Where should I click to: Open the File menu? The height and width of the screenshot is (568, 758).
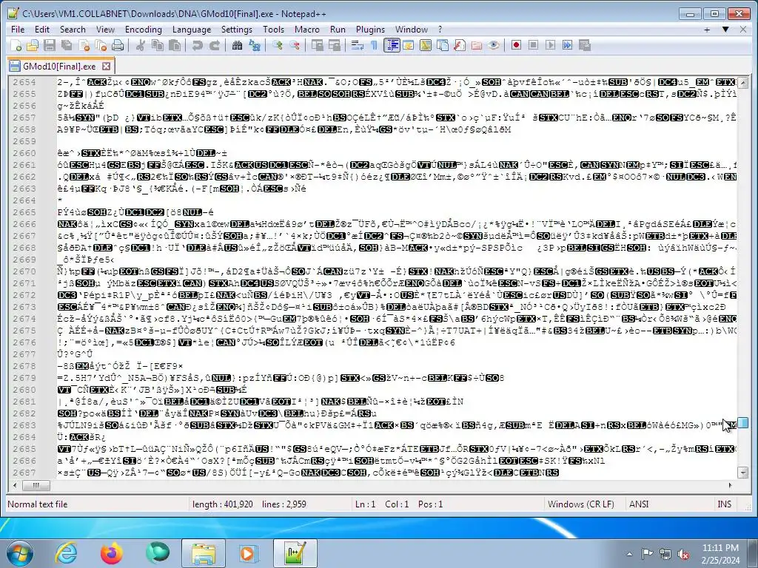tap(18, 30)
